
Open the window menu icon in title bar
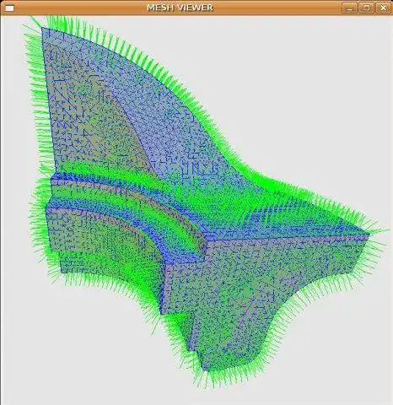(9, 8)
